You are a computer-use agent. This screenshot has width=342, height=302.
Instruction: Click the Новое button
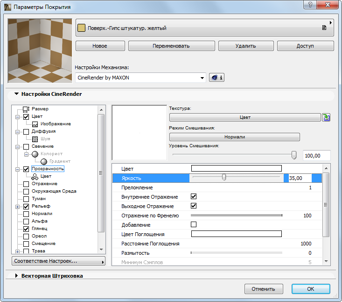point(100,46)
